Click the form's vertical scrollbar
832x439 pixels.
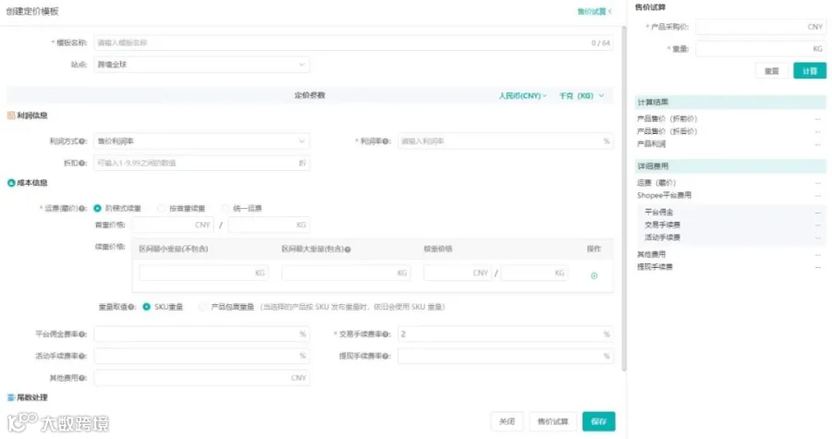[x=624, y=199]
